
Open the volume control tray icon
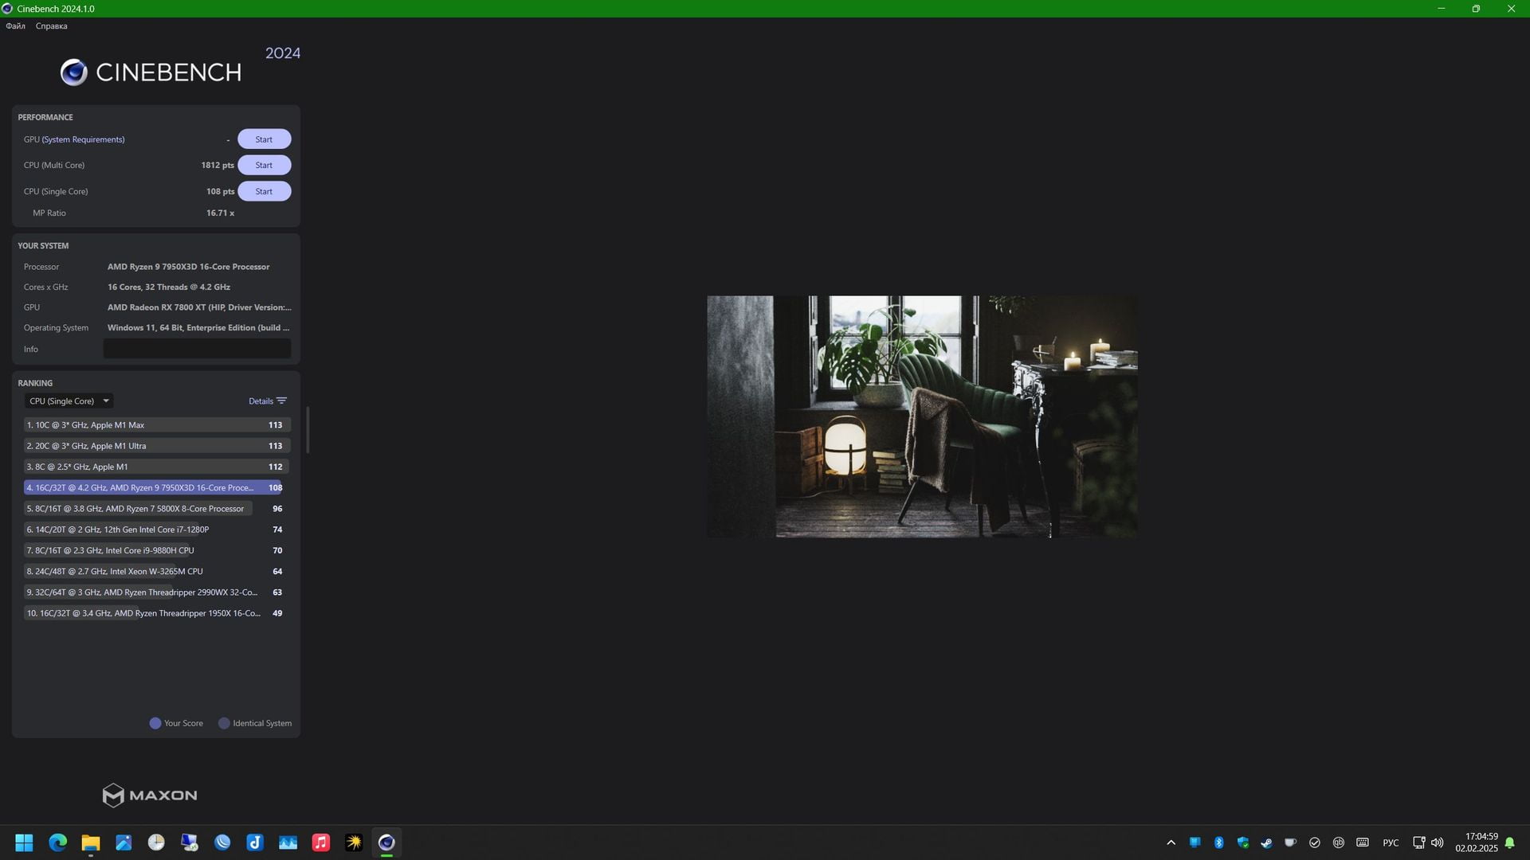[x=1437, y=842]
